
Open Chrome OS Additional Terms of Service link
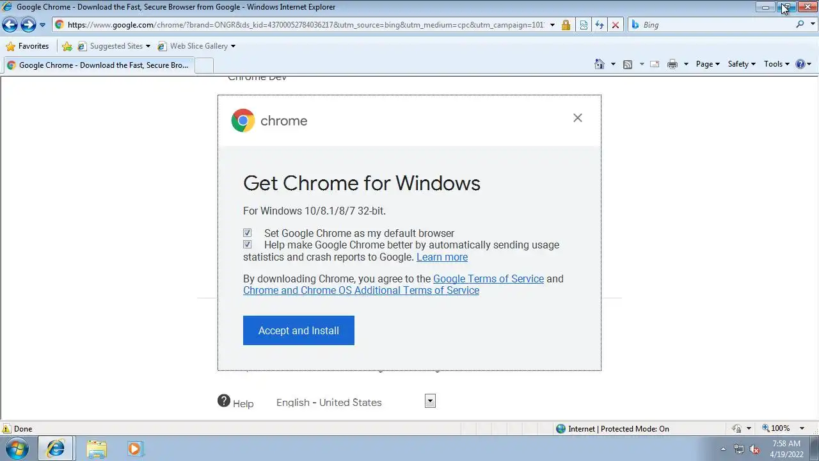361,290
